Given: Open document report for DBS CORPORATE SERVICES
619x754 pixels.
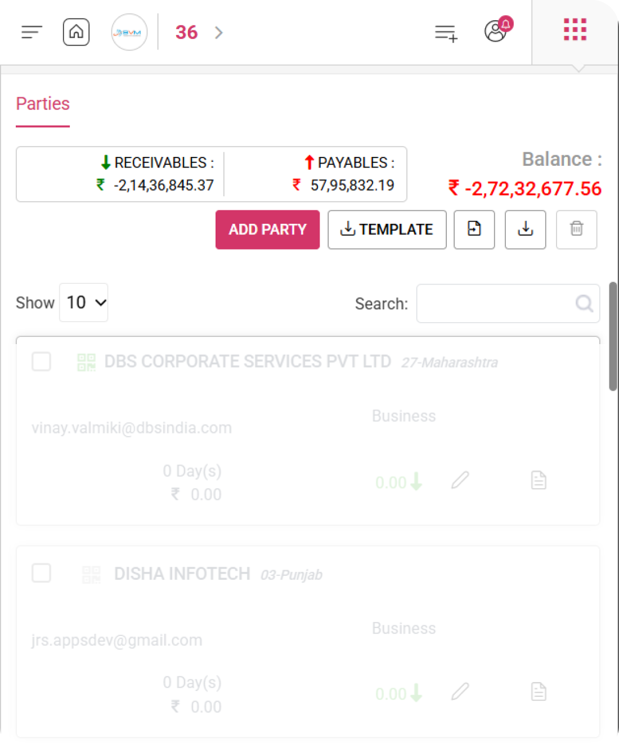Looking at the screenshot, I should [539, 480].
